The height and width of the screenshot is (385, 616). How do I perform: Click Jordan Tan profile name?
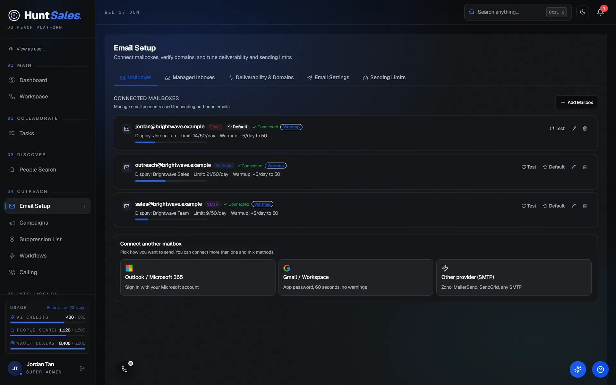pos(40,364)
